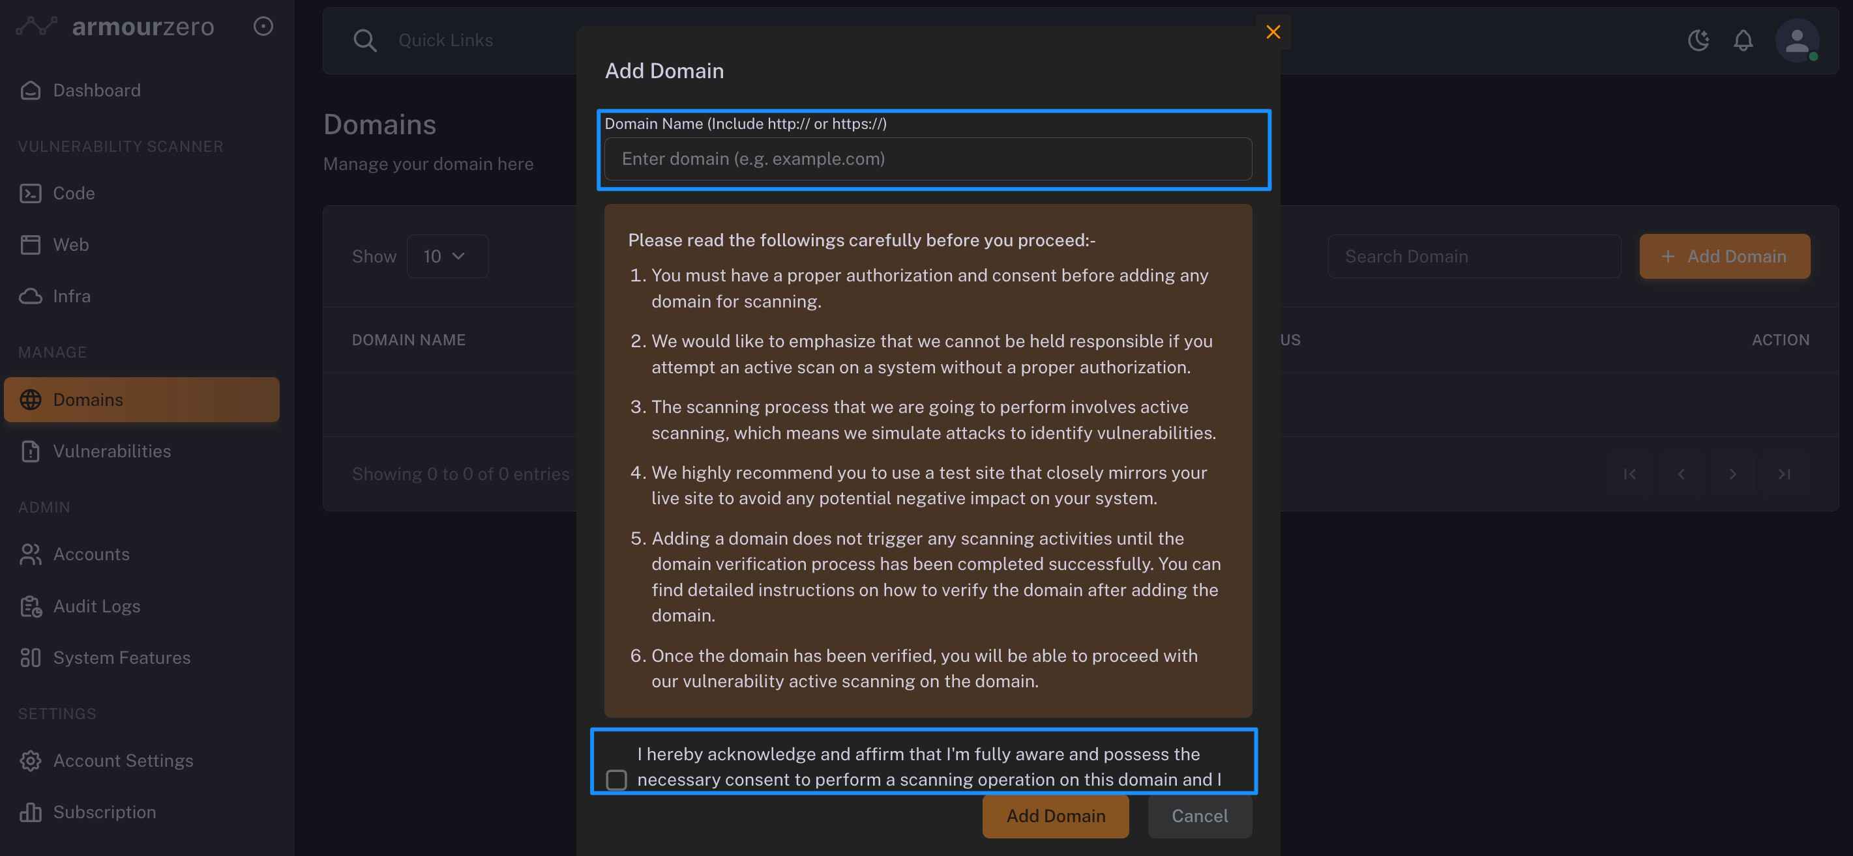Select the Infra cloud icon
The width and height of the screenshot is (1853, 856).
30,296
